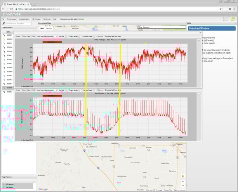Sort the recorder list by S/N column
The image size is (238, 192).
click(9, 32)
